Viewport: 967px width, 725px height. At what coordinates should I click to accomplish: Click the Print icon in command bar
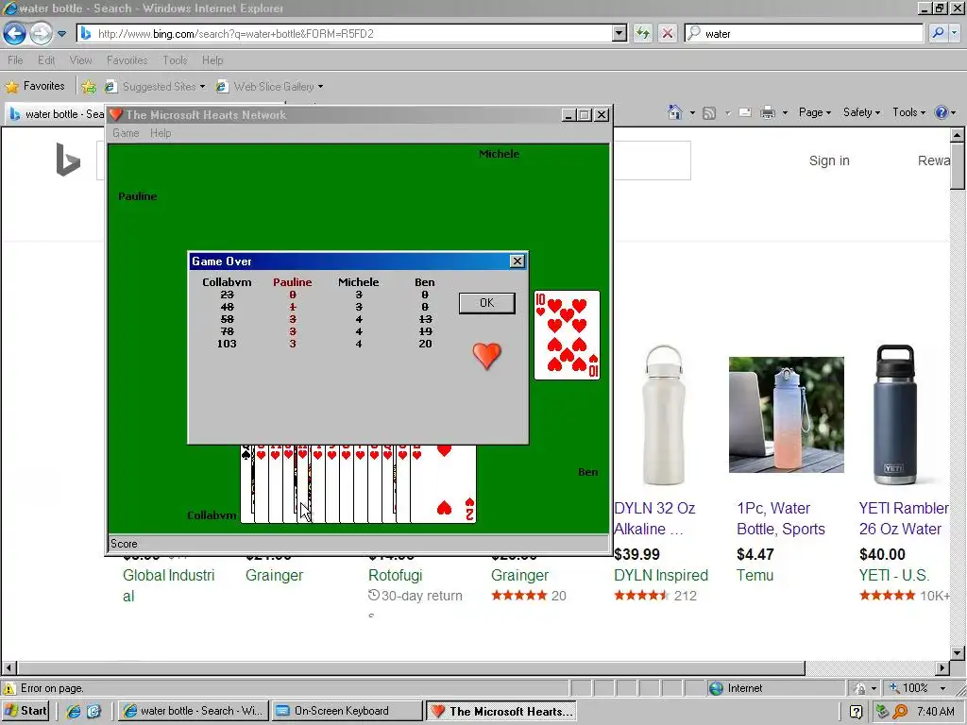(767, 113)
